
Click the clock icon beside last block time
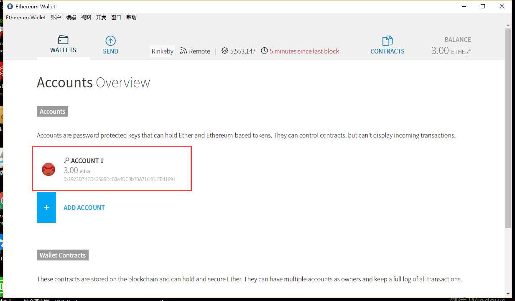[x=265, y=51]
